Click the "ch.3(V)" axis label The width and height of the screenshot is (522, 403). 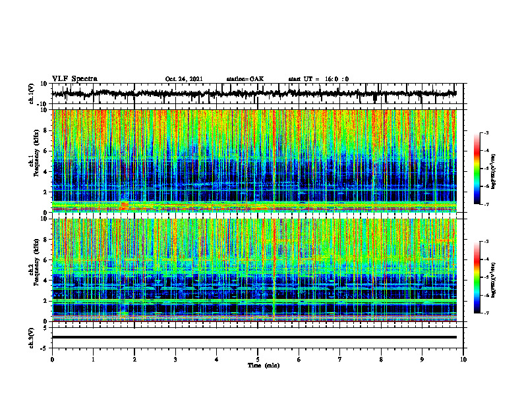32,338
